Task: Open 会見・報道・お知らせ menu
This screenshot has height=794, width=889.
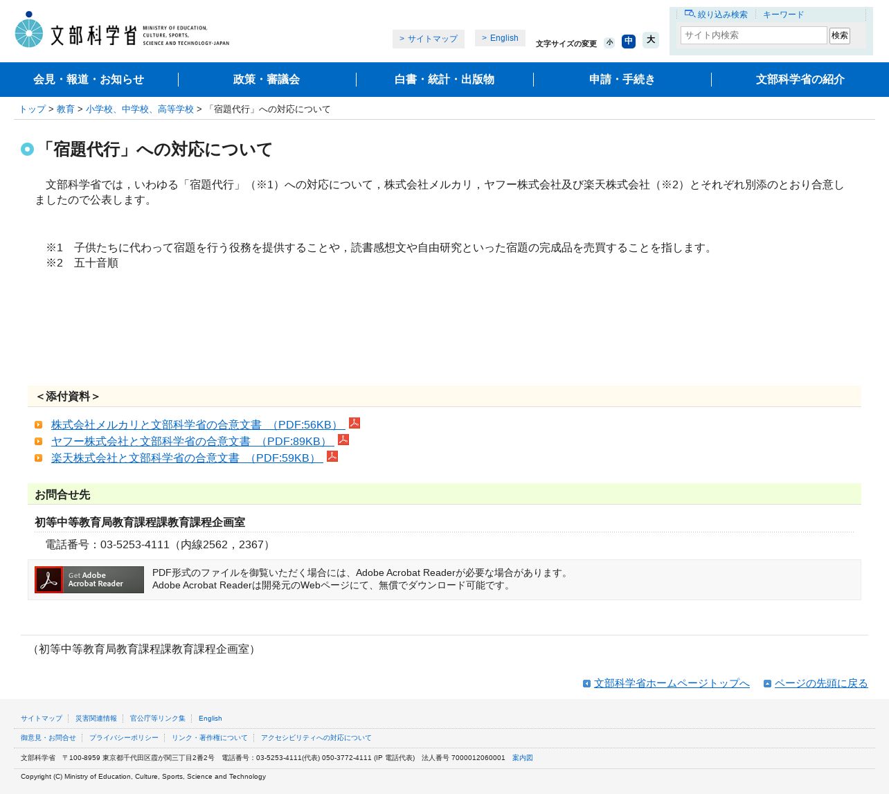Action: pos(89,80)
